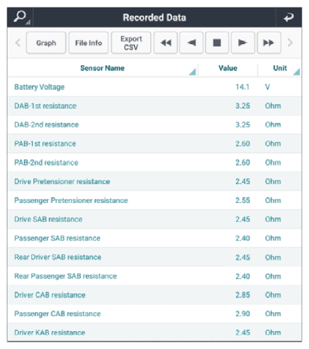Click the fast forward button
Viewport: 309px width, 349px height.
tap(269, 43)
